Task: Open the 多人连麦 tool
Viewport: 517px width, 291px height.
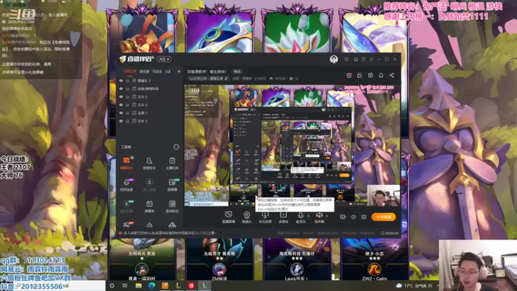Action: pyautogui.click(x=149, y=185)
